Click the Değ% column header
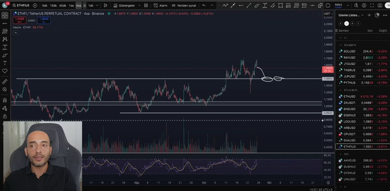This screenshot has width=390, height=191. point(383,31)
